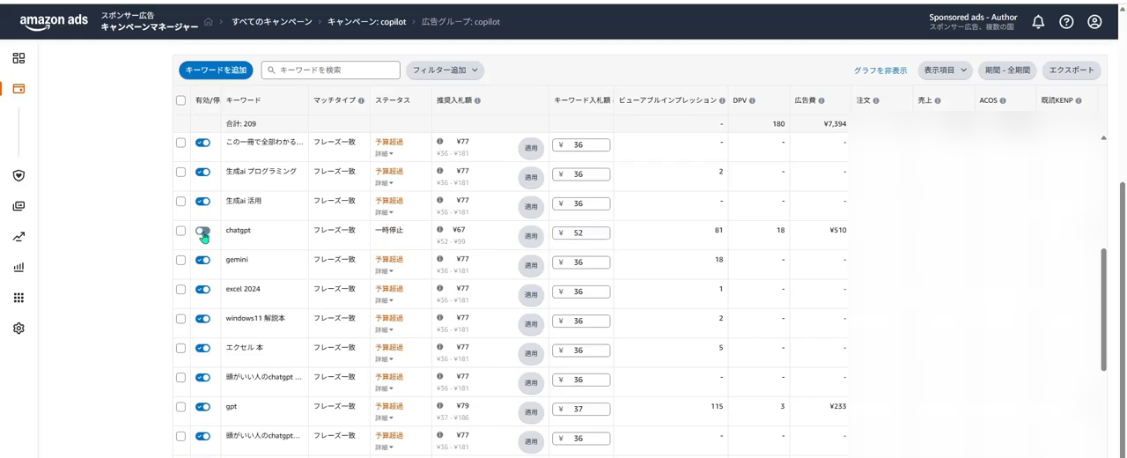Image resolution: width=1127 pixels, height=458 pixels.
Task: Click 一時停止 status in chatgpt row
Action: [389, 230]
